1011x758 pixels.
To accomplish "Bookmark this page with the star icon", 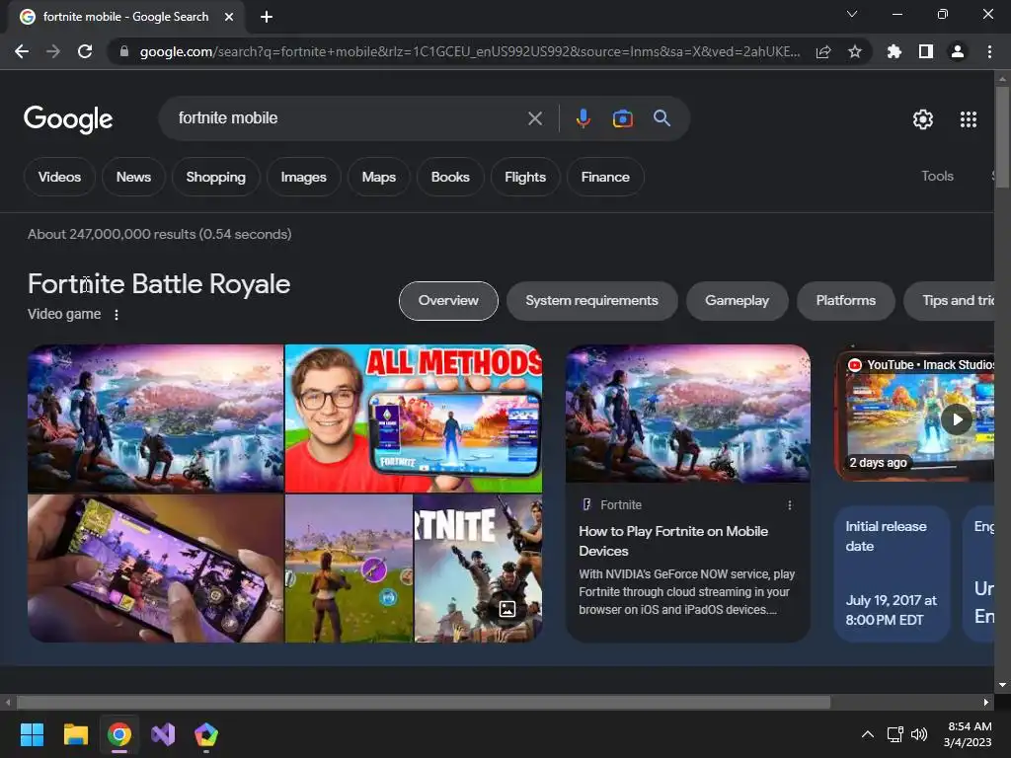I will tap(855, 51).
